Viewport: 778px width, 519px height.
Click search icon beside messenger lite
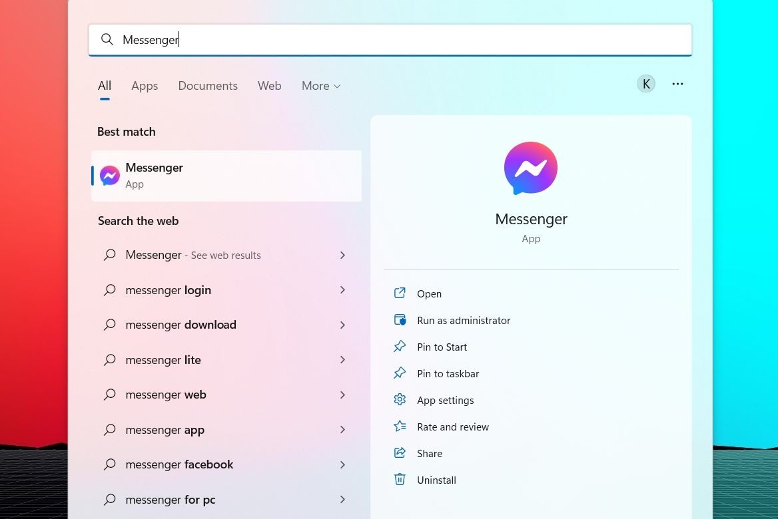tap(110, 359)
